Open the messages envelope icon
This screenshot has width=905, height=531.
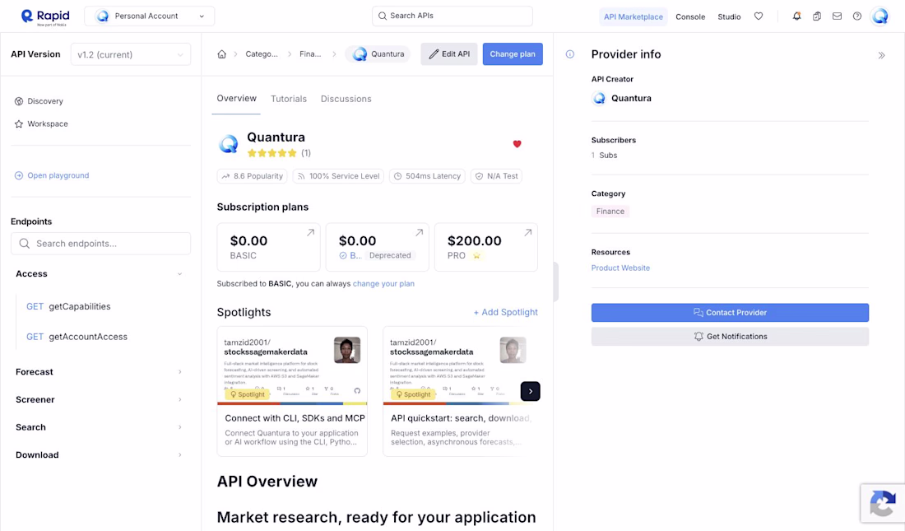click(x=837, y=16)
